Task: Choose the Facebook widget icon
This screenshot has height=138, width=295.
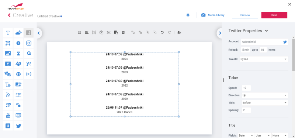Action: tap(29, 33)
